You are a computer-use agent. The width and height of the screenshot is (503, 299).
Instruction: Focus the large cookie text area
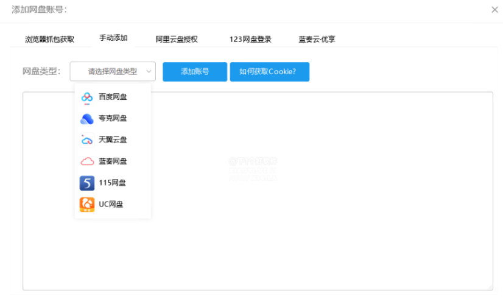258,191
